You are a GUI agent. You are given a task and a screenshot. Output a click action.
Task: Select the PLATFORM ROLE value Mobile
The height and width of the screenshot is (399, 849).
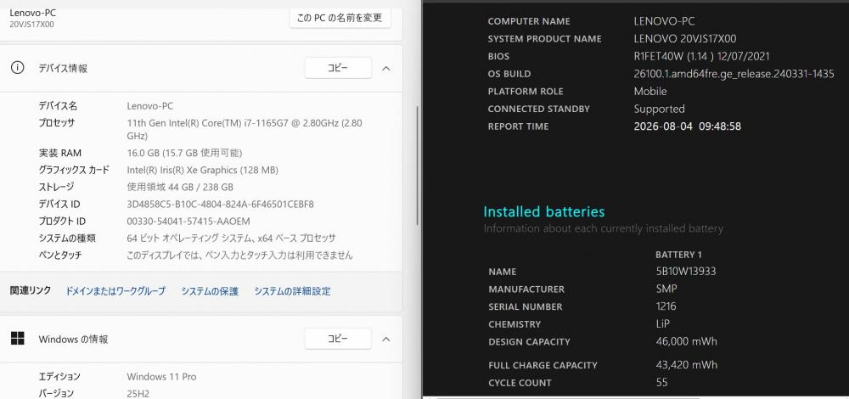coord(650,91)
